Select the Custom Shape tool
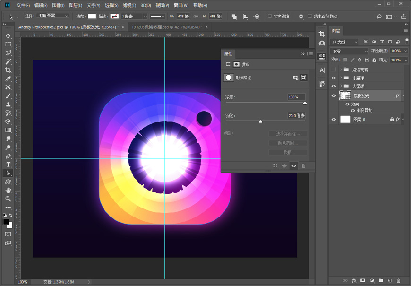Image resolution: width=411 pixels, height=286 pixels. coord(8,182)
